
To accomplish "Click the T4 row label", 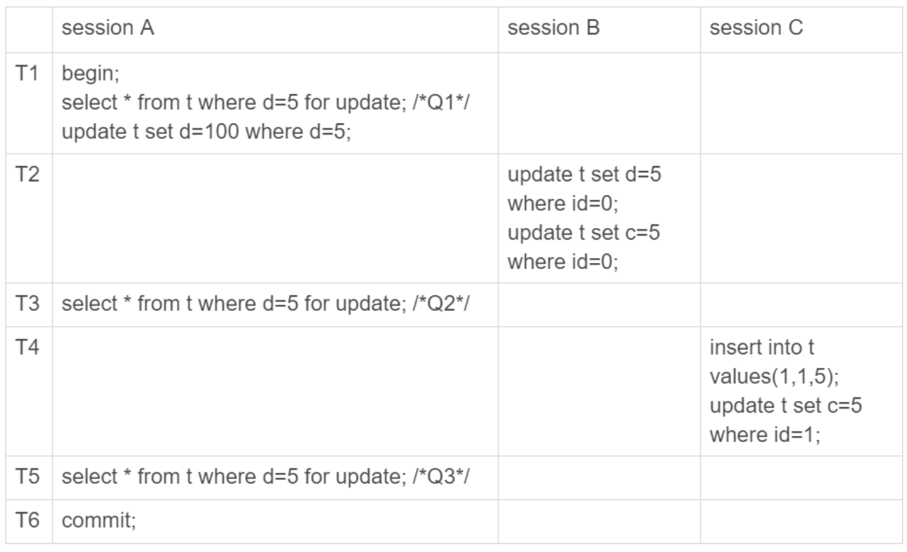I will click(27, 349).
